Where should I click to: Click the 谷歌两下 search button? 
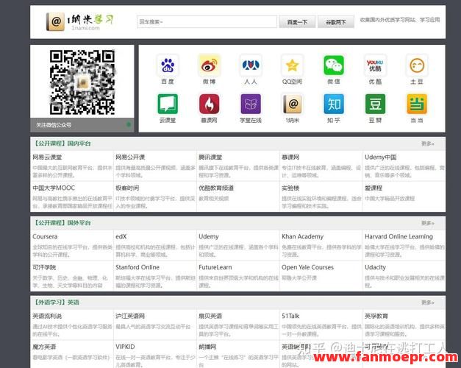pos(336,22)
